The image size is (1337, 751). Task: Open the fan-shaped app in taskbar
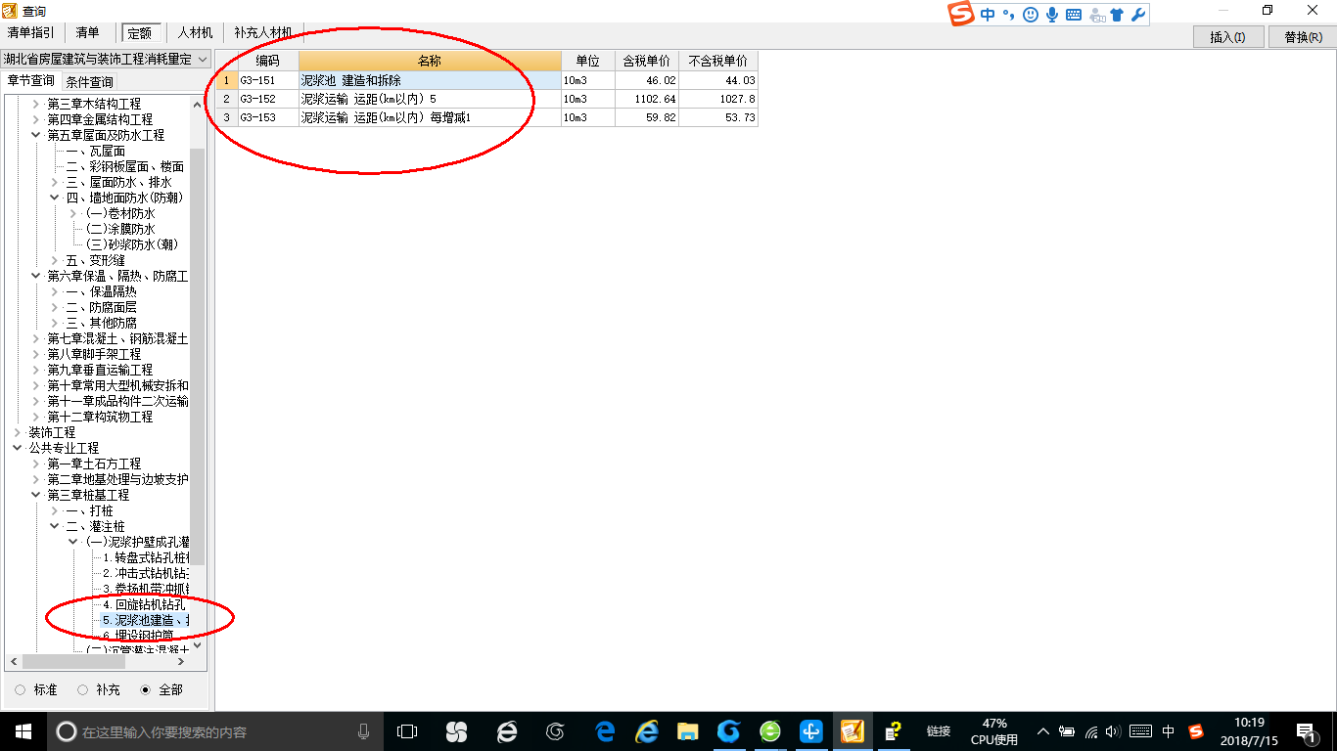tap(456, 731)
